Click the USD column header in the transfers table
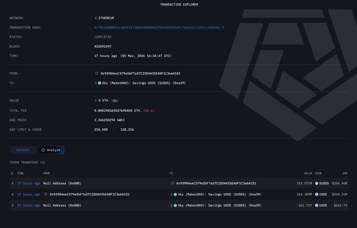 click(x=345, y=173)
